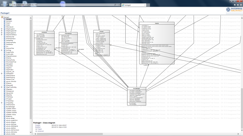Click the class icon beside CAstar

5,25
